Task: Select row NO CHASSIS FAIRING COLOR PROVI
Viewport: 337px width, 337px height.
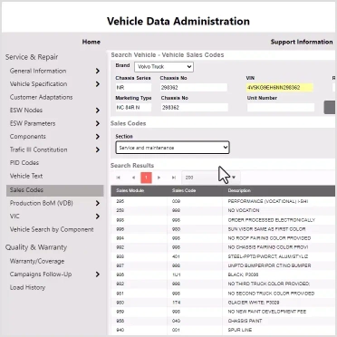Action: (x=223, y=247)
